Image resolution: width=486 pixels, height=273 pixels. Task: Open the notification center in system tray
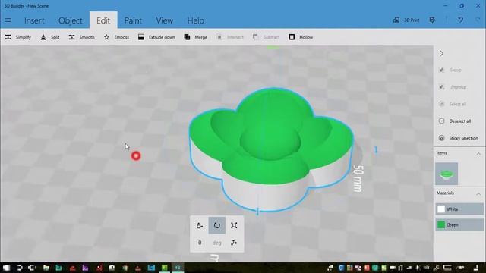[476, 268]
